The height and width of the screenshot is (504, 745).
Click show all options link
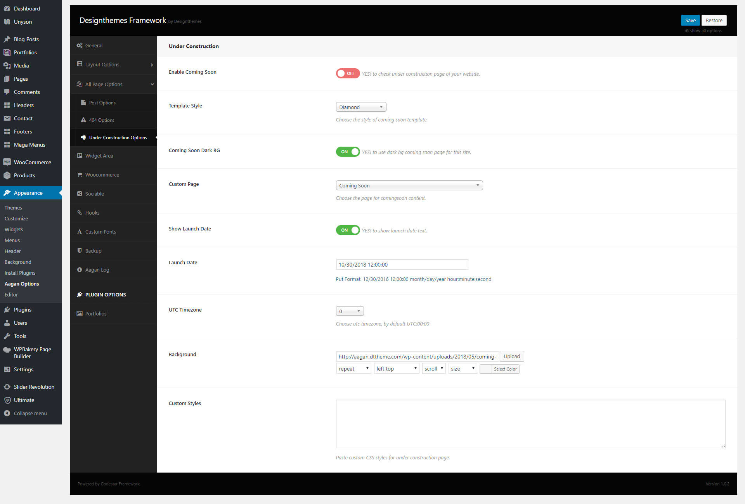[703, 31]
